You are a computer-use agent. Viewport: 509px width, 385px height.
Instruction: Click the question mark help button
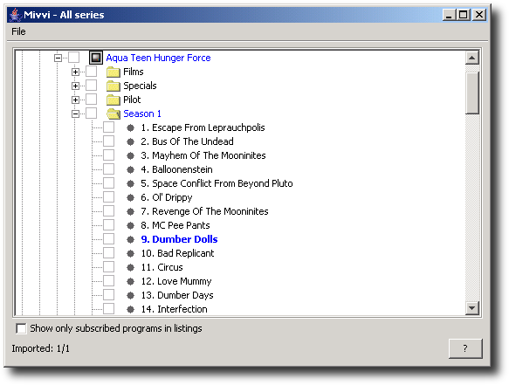coord(465,348)
